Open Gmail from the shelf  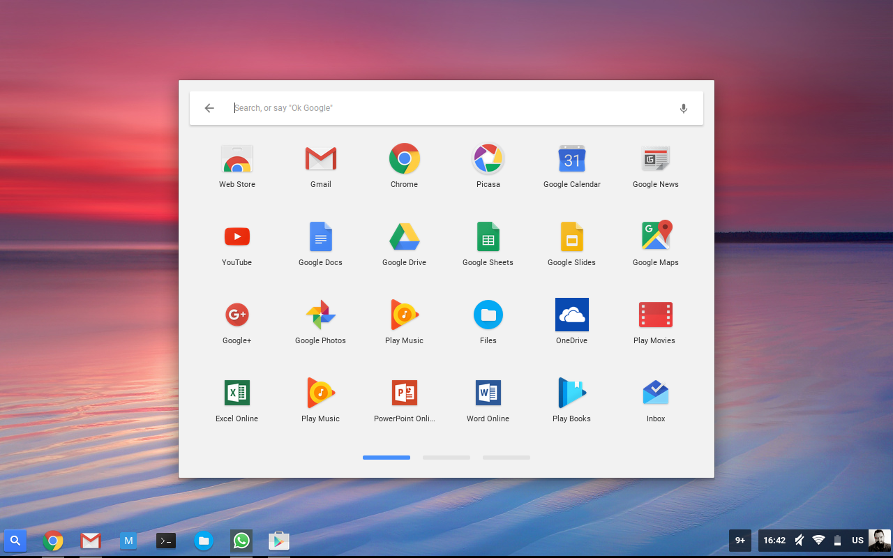coord(91,541)
